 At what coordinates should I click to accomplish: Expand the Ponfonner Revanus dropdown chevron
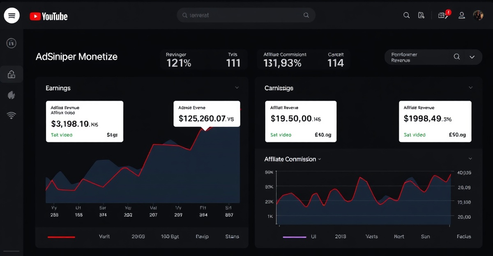click(x=472, y=57)
